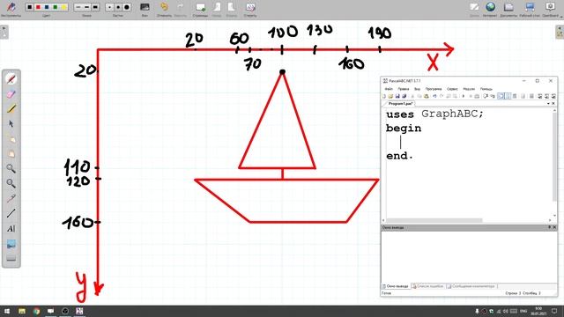Open Вид menu in PascalABC.NET
Image resolution: width=564 pixels, height=317 pixels.
[x=417, y=89]
